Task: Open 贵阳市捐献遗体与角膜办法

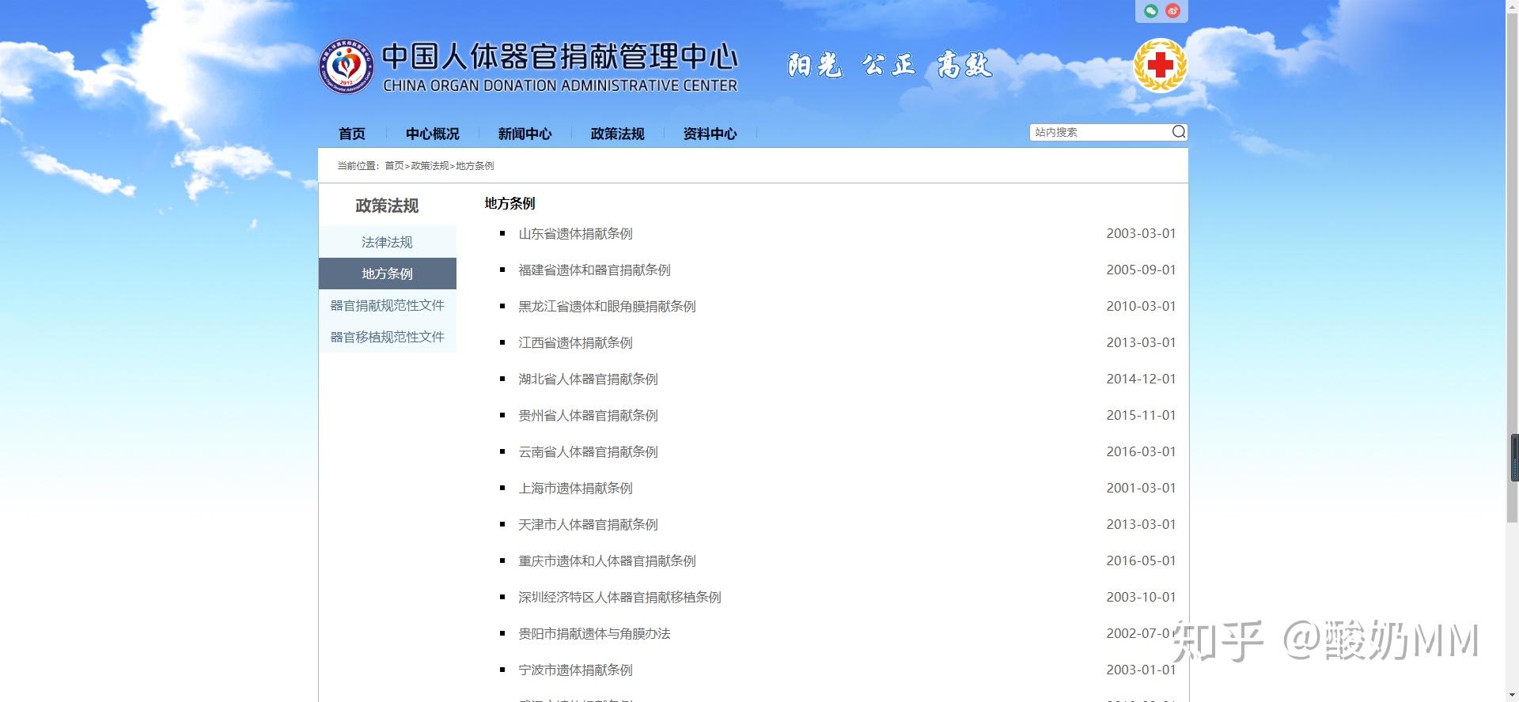Action: click(595, 634)
